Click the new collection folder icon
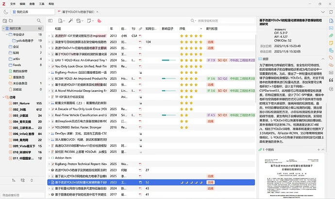The width and height of the screenshot is (335, 199). tap(11, 21)
